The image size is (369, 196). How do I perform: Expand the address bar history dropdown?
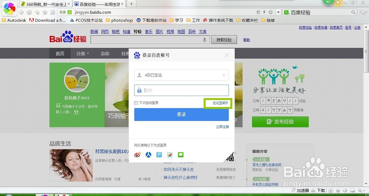coord(278,12)
